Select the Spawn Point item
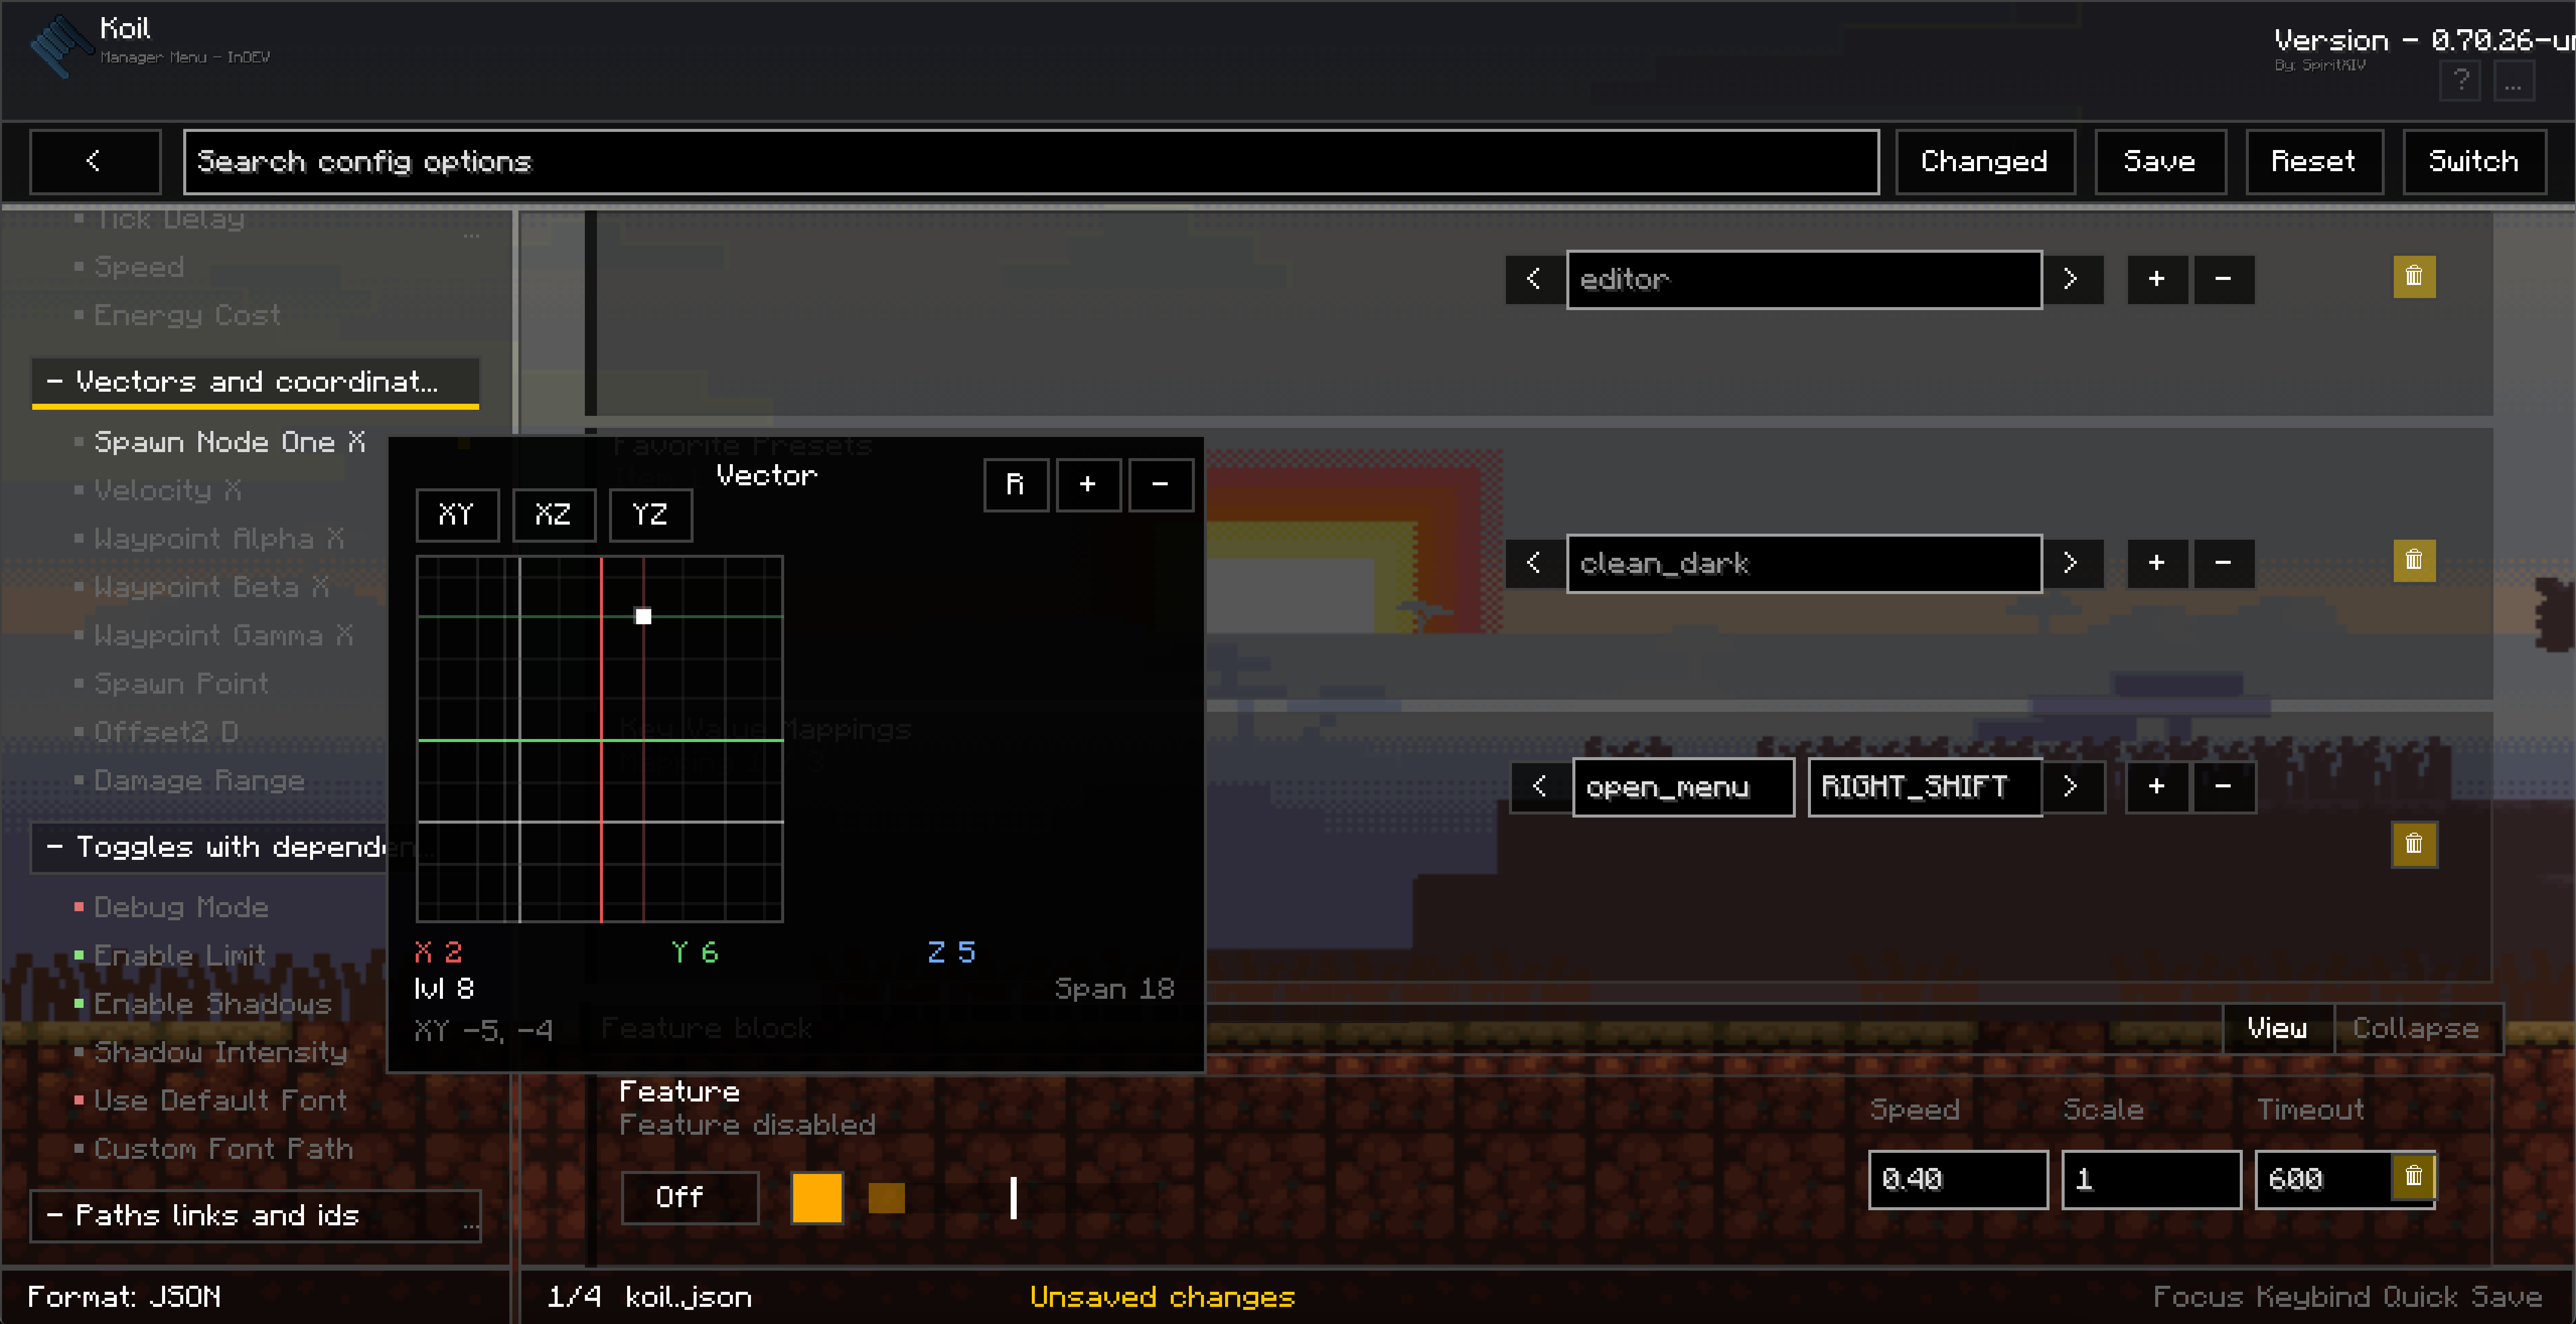The image size is (2576, 1324). (172, 684)
